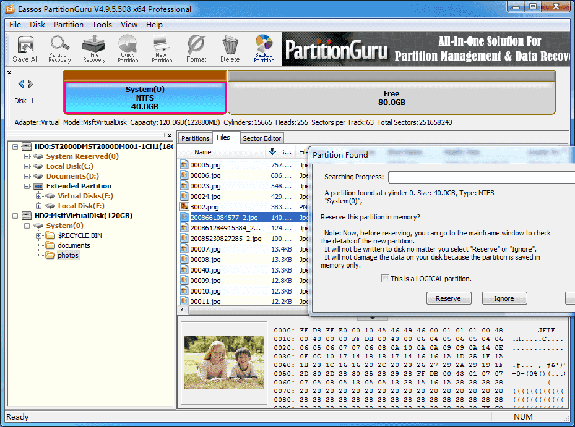575x427 pixels.
Task: Select file 00023.jpg in the list
Action: (x=205, y=186)
